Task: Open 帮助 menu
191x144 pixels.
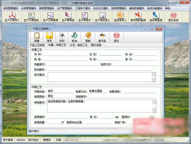Action: pyautogui.click(x=168, y=8)
